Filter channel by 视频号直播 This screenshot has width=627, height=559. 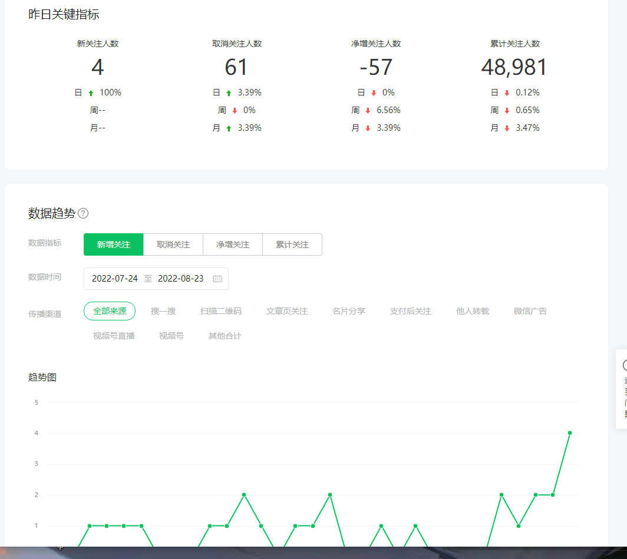click(114, 336)
